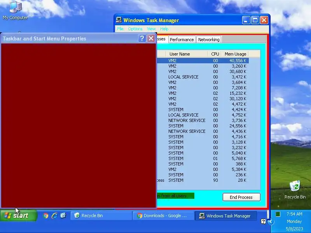This screenshot has height=233, width=311.
Task: Click the green CPU usage tray icon
Action: [278, 214]
